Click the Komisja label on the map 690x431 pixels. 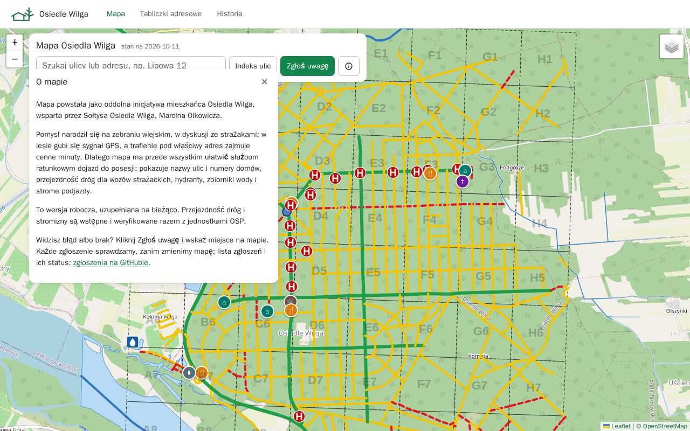(x=478, y=356)
